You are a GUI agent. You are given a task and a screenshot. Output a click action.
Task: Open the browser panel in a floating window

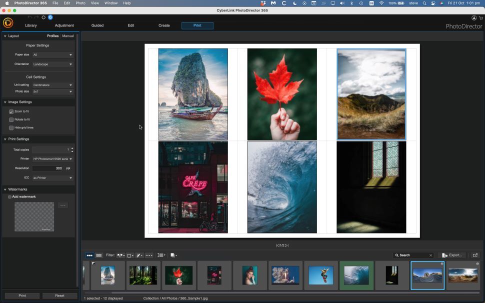(475, 255)
